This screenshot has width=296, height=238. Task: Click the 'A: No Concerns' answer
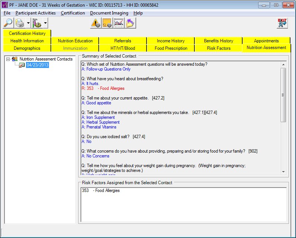click(95, 156)
